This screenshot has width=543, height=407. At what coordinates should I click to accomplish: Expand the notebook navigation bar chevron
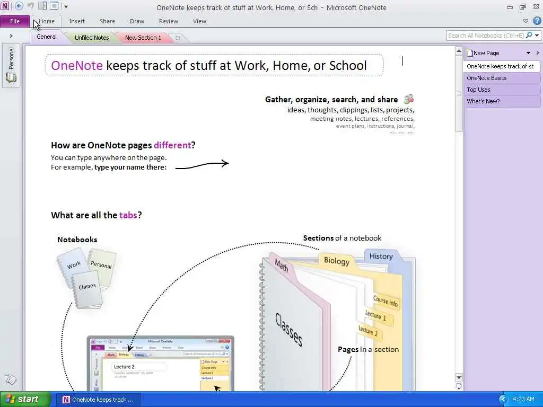[x=11, y=36]
